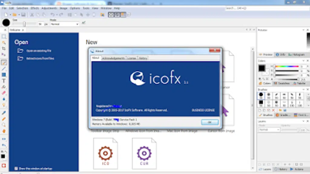This screenshot has height=174, width=310.
Task: Select the rectangular selection tool
Action: pyautogui.click(x=4, y=37)
